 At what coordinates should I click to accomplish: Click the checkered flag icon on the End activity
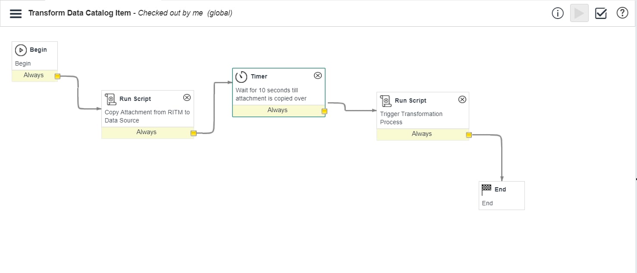[x=486, y=188]
